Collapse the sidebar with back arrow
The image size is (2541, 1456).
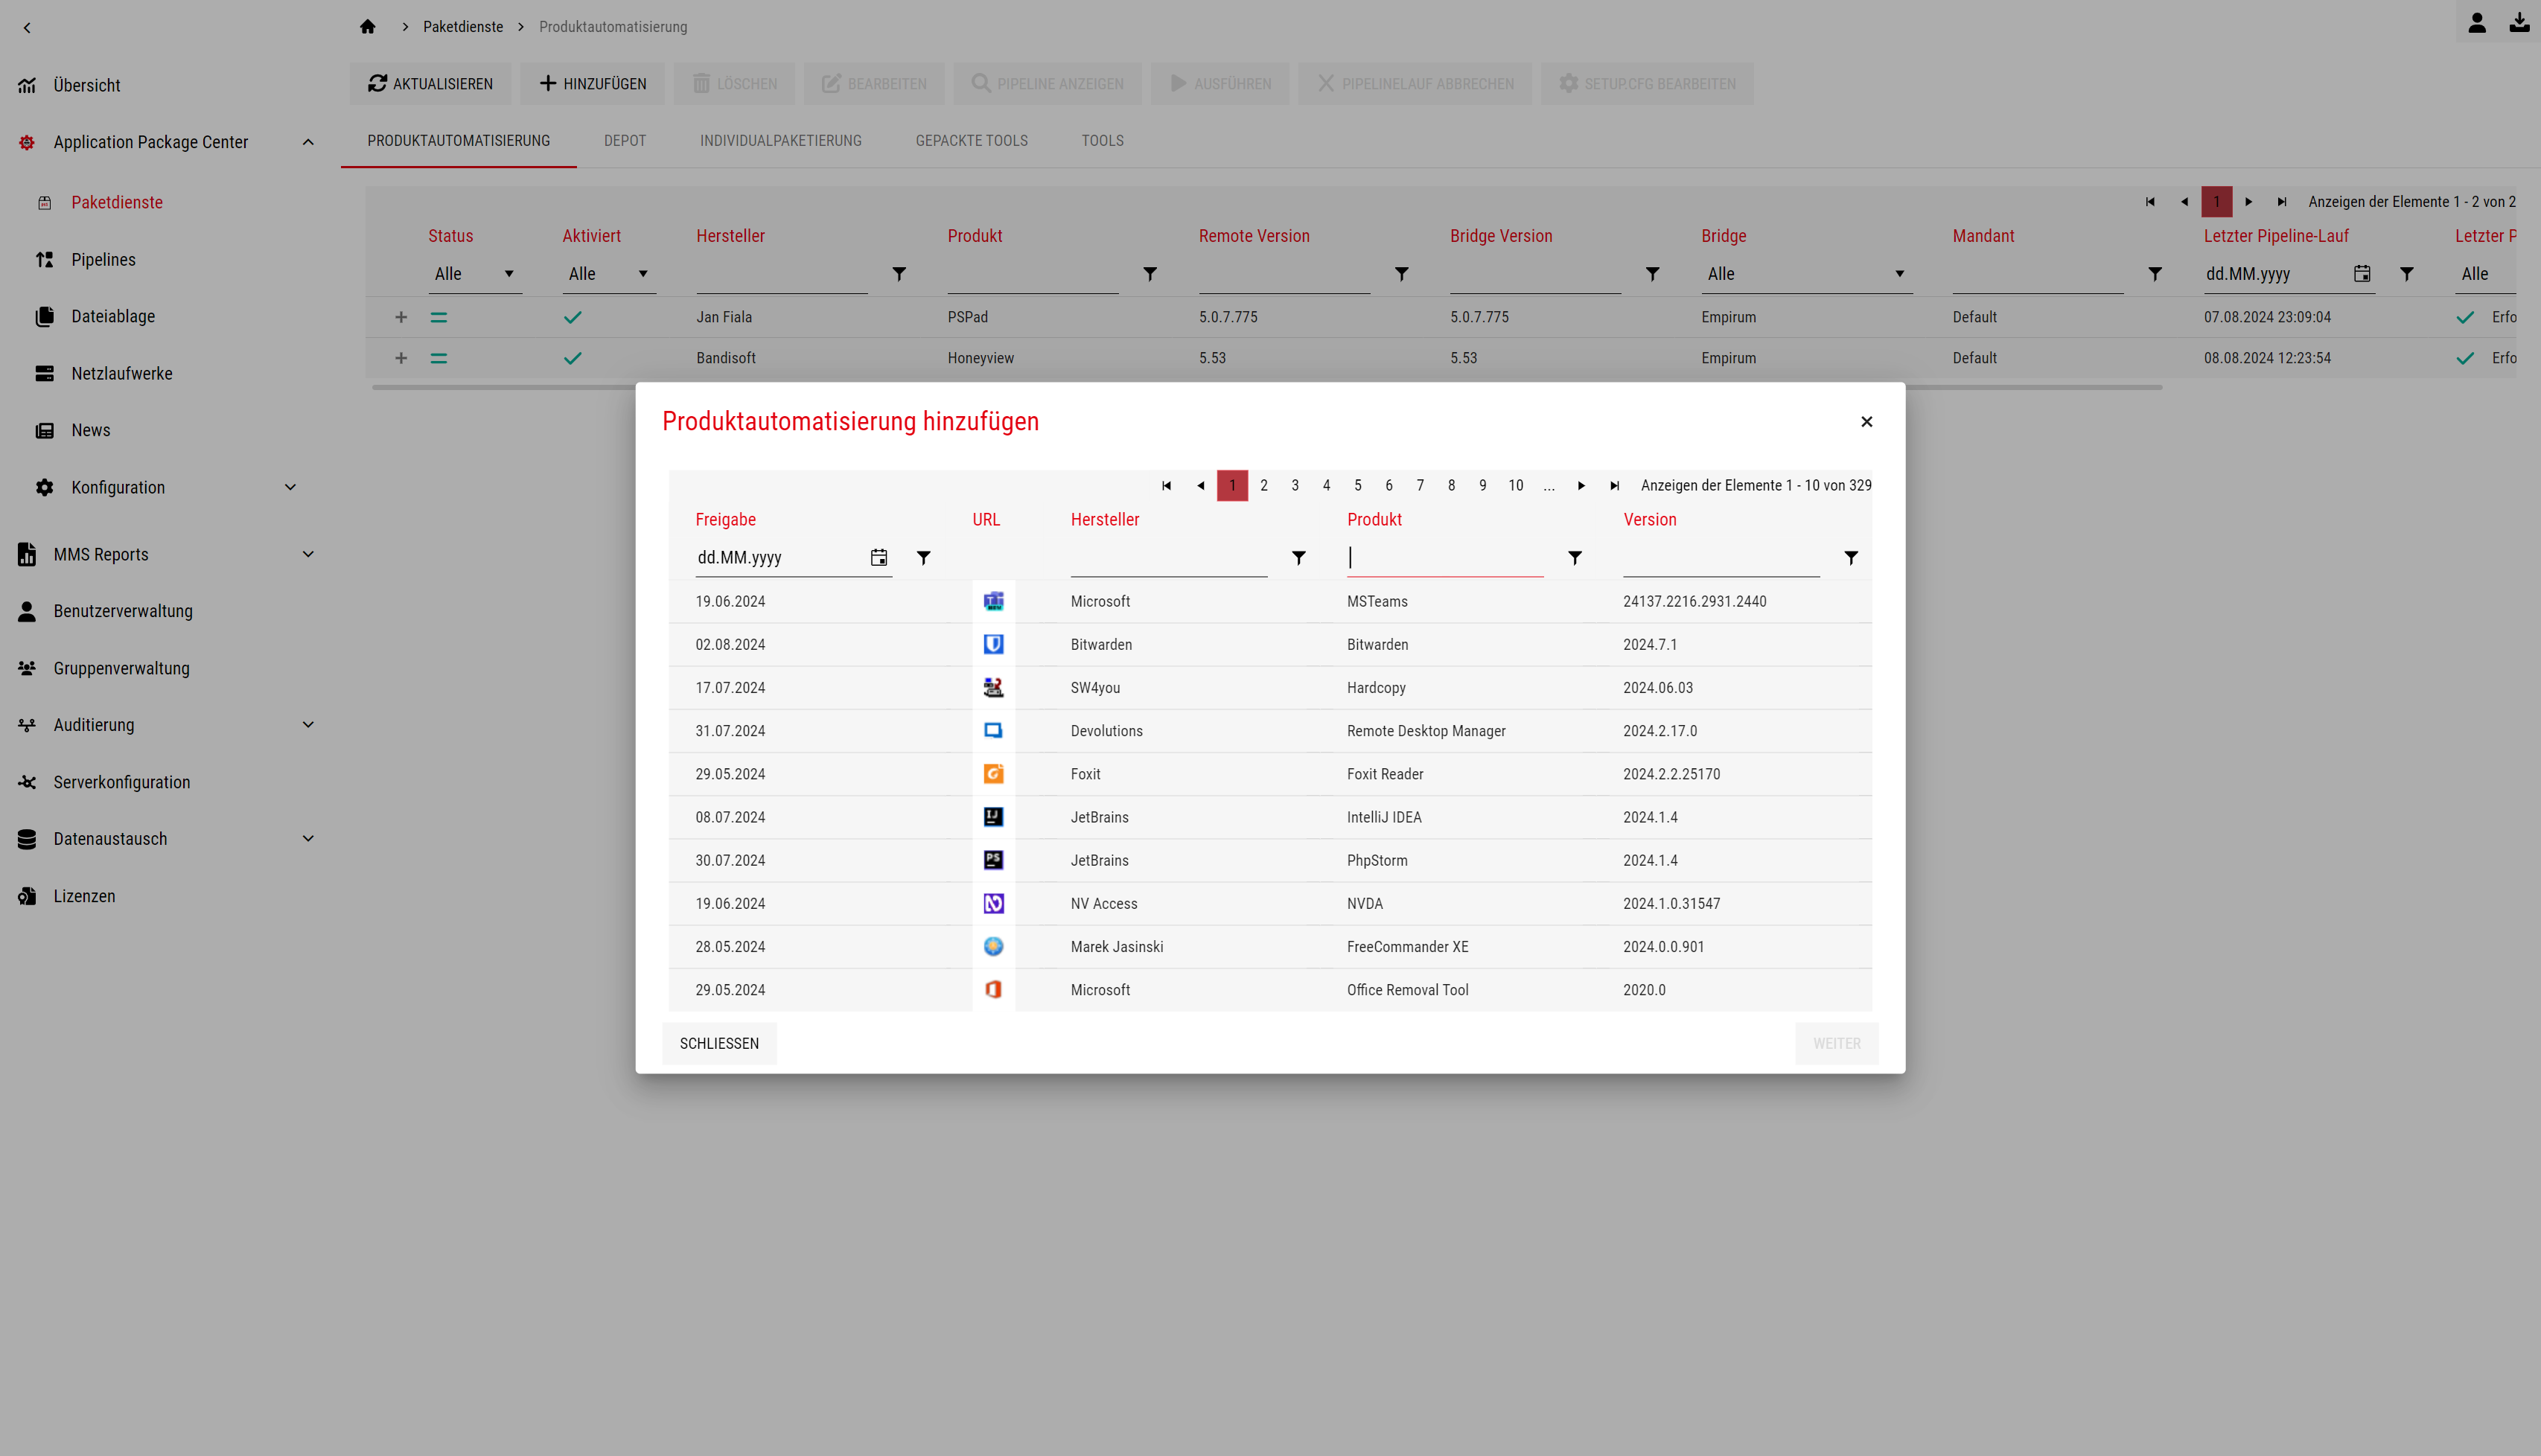click(x=27, y=27)
